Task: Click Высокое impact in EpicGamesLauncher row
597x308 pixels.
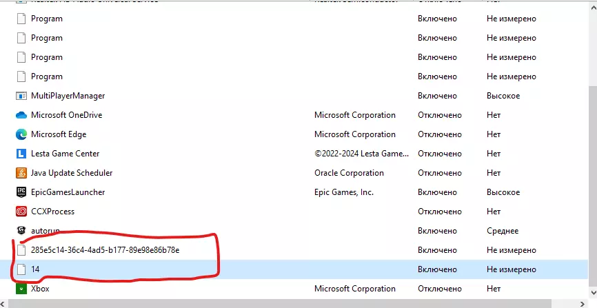Action: (503, 192)
